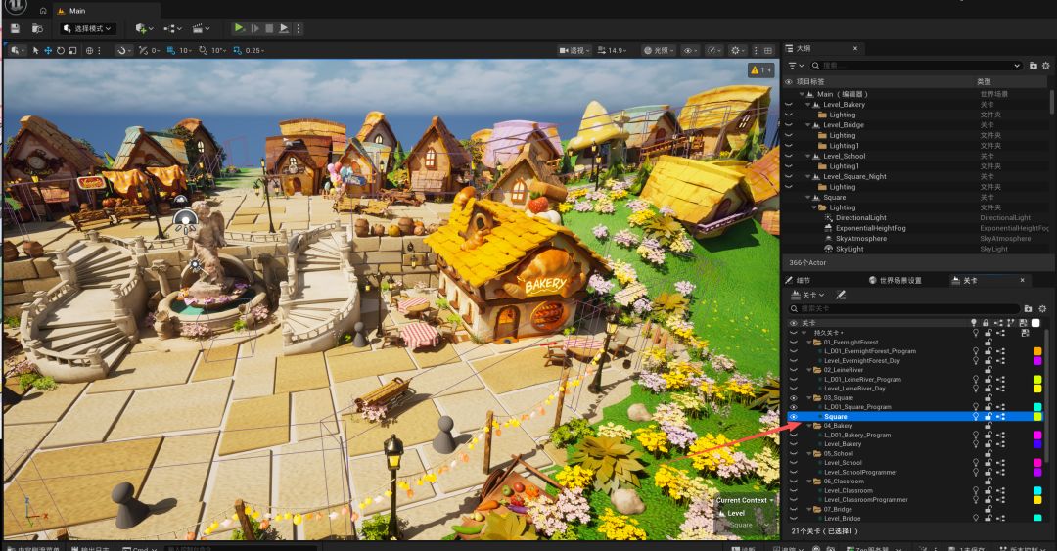Open camera speed 14.9 setting
This screenshot has width=1057, height=551.
[x=612, y=51]
